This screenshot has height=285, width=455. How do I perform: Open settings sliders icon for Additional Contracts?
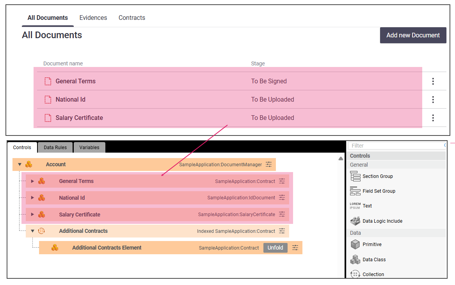[282, 231]
